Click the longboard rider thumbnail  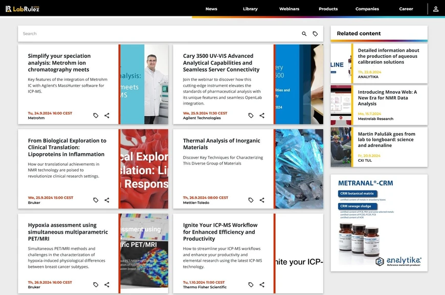point(341,147)
